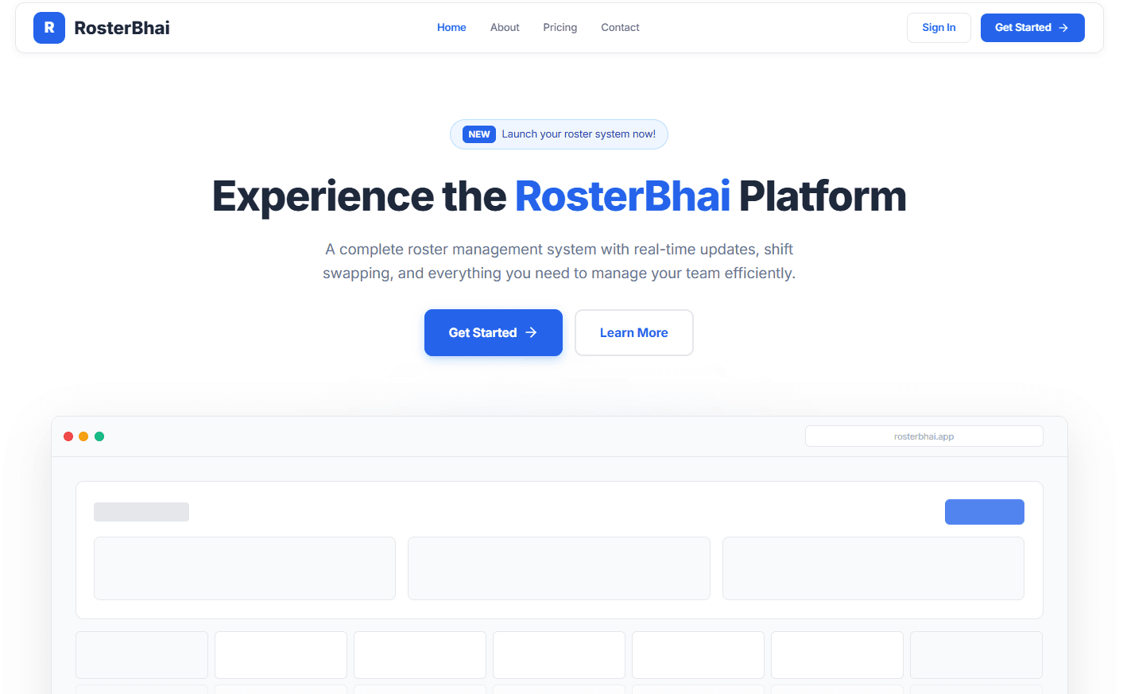Select the About menu item
Viewport: 1123px width, 694px height.
(505, 27)
